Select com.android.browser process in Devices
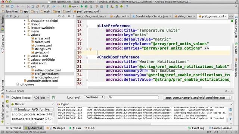Image resolution: width=239 pixels, height=134 pixels. tap(32, 119)
